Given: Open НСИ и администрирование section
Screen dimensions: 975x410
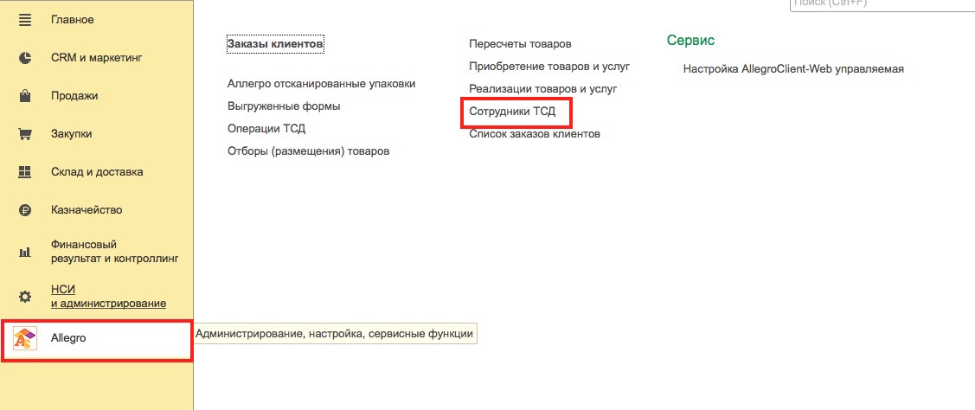Looking at the screenshot, I should (x=108, y=296).
